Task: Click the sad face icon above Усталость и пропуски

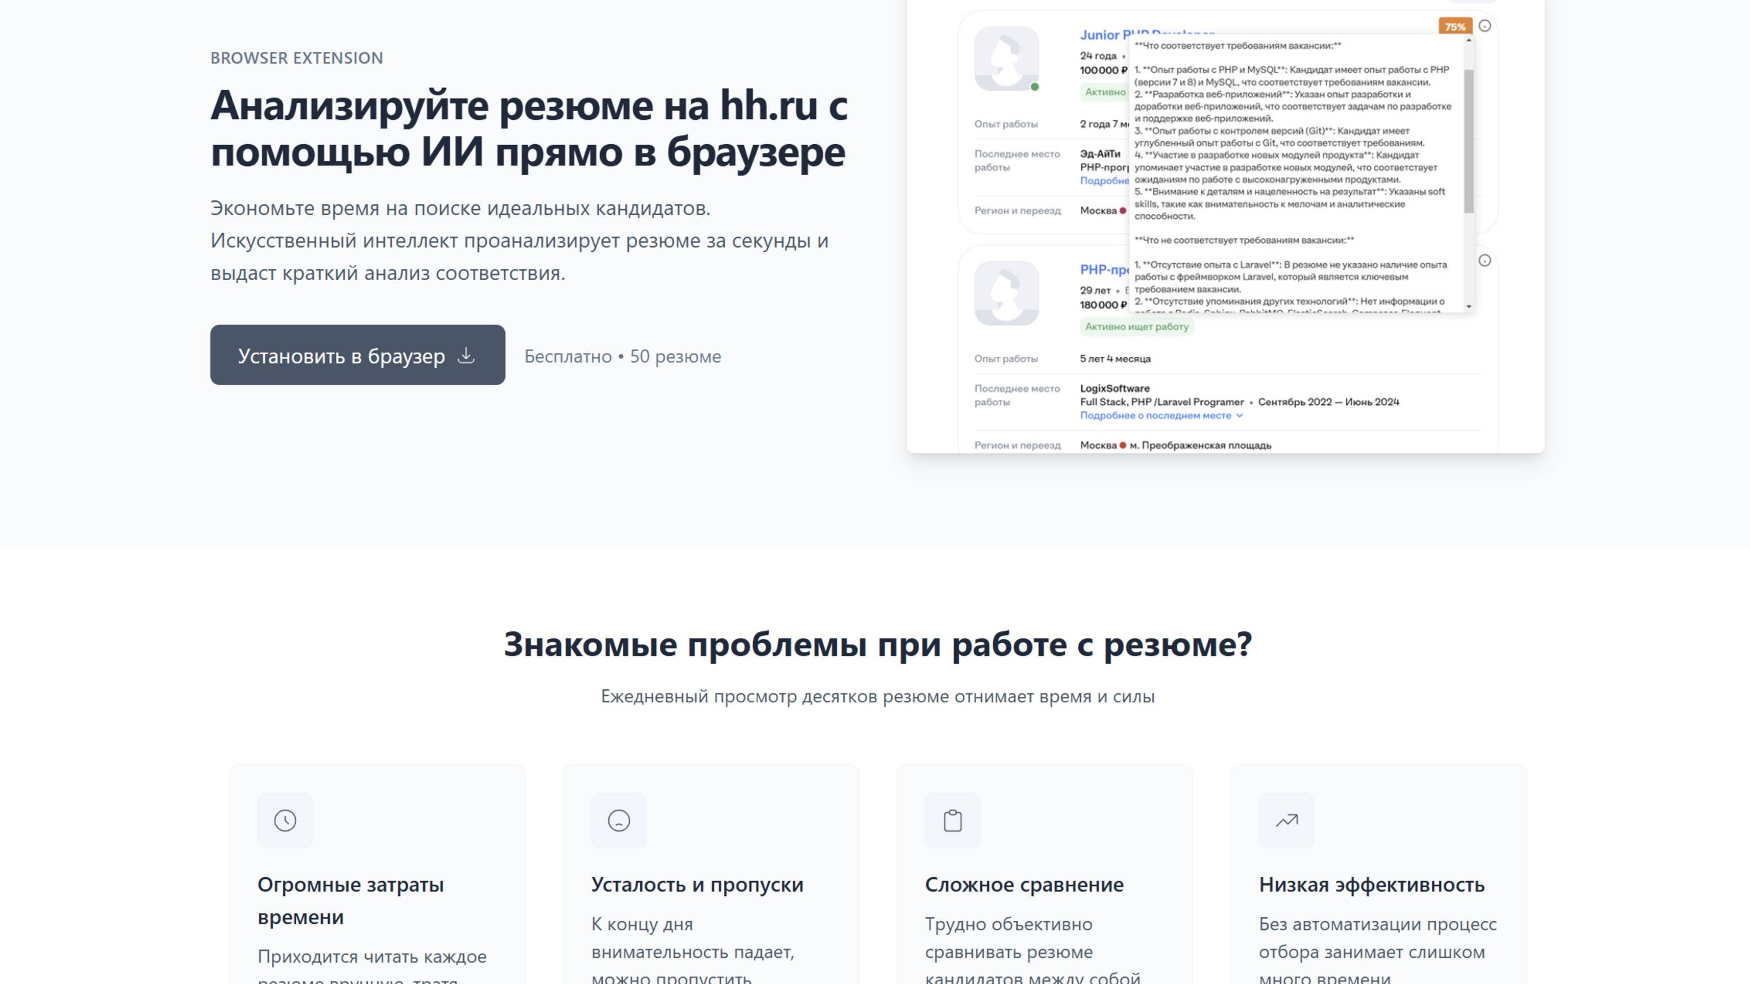Action: click(618, 820)
